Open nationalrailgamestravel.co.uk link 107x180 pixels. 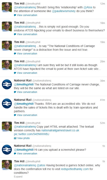tap(60, 130)
